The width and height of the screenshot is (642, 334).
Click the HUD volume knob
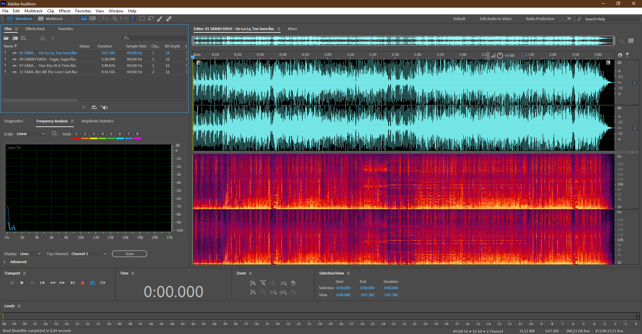click(x=500, y=55)
